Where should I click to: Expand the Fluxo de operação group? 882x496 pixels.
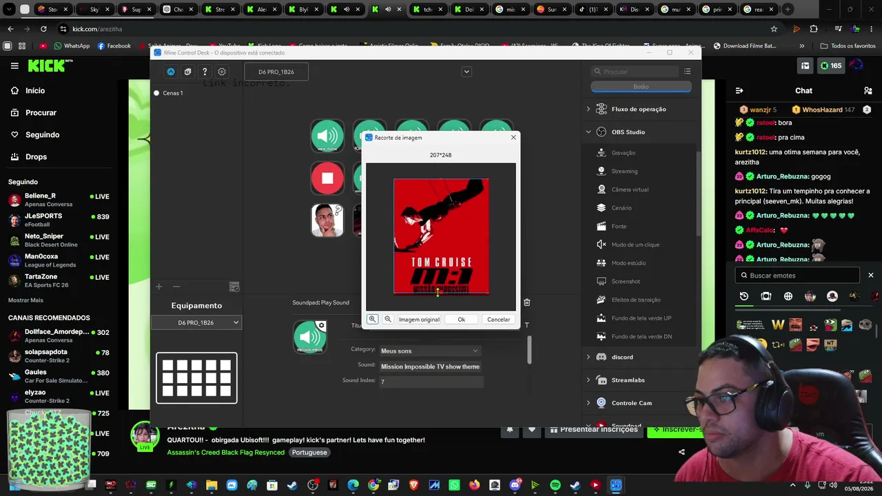[x=588, y=109]
